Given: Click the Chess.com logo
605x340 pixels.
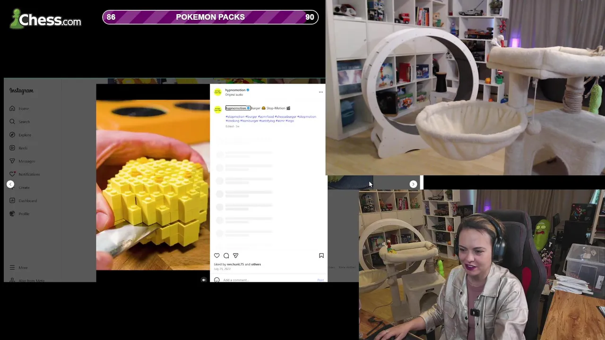Looking at the screenshot, I should coord(46,19).
